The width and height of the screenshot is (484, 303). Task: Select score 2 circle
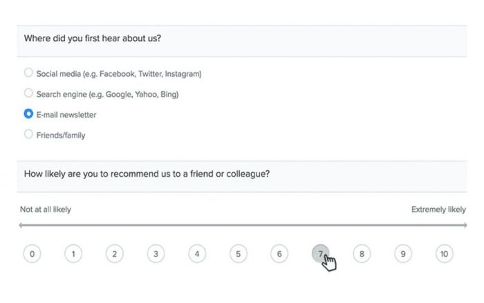114,254
